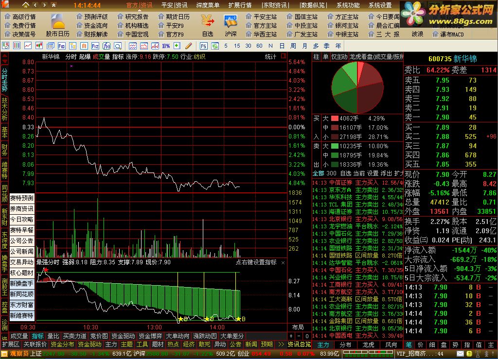The height and width of the screenshot is (359, 498).
Task: Switch pie panel to 柱 bar mode
Action: click(316, 56)
